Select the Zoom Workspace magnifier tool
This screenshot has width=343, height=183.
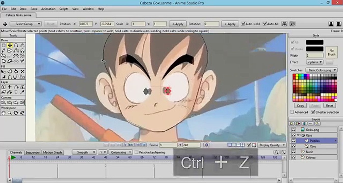point(10,113)
